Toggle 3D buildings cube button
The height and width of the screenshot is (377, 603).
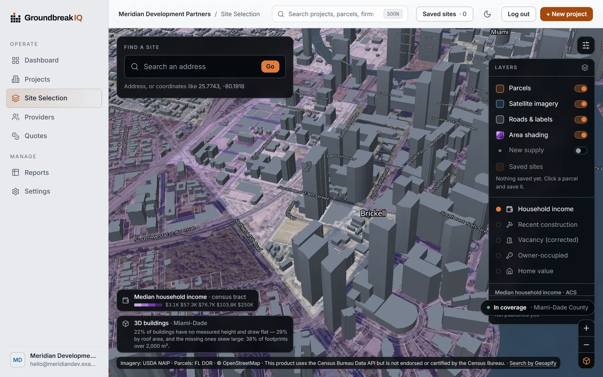pyautogui.click(x=586, y=361)
